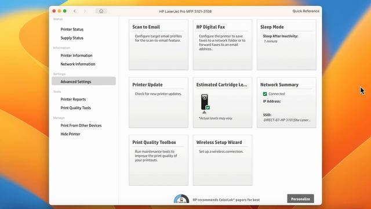The height and width of the screenshot is (209, 371).
Task: Click 'HP recommends ColorLok papers' text
Action: click(x=226, y=200)
